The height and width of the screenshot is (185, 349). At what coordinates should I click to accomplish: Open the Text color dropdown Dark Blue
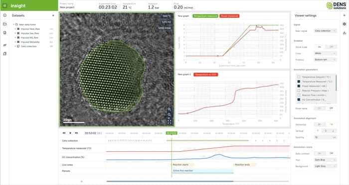click(326, 160)
